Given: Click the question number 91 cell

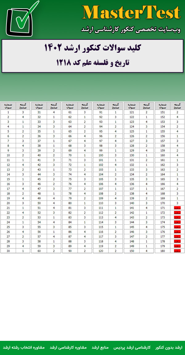Looking at the screenshot, I should tap(101, 112).
